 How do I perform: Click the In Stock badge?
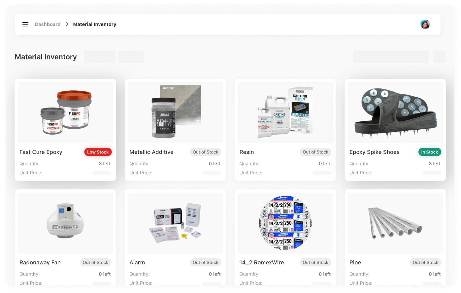point(430,152)
